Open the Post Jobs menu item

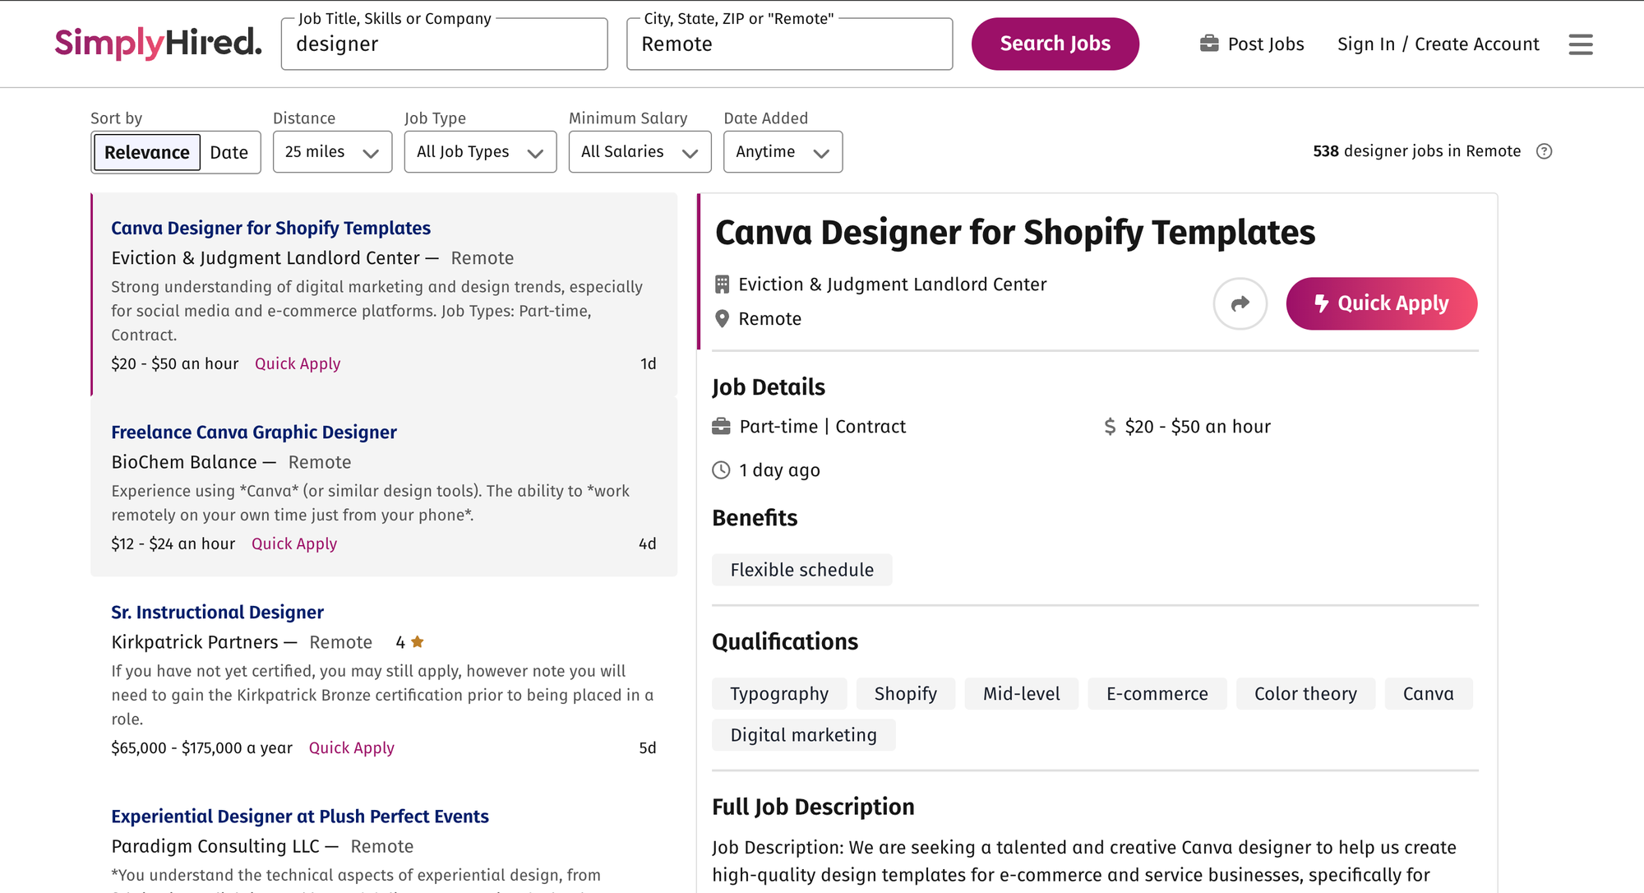(x=1265, y=44)
